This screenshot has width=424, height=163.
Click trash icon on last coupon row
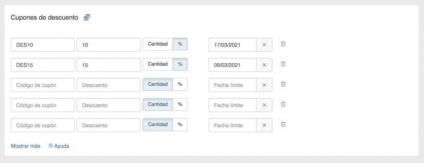click(283, 124)
